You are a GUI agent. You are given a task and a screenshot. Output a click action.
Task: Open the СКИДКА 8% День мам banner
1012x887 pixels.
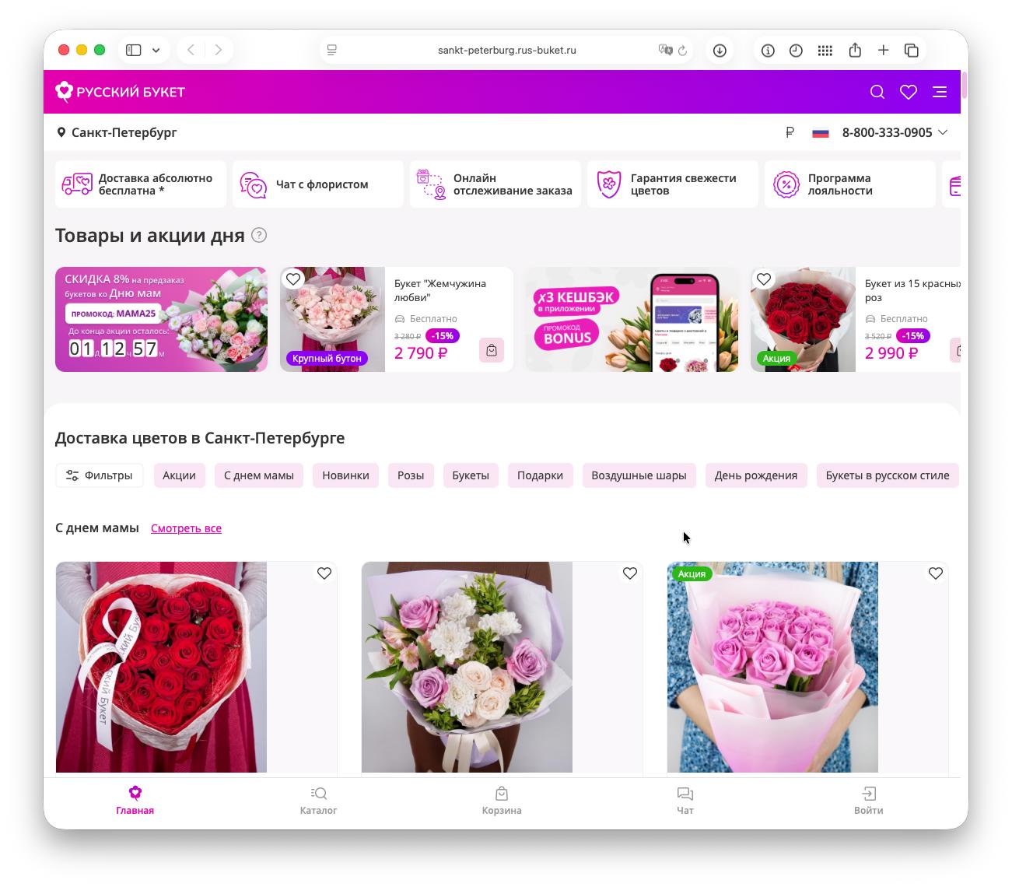coord(161,319)
